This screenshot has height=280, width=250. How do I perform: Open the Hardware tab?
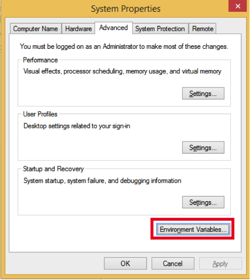(x=78, y=29)
